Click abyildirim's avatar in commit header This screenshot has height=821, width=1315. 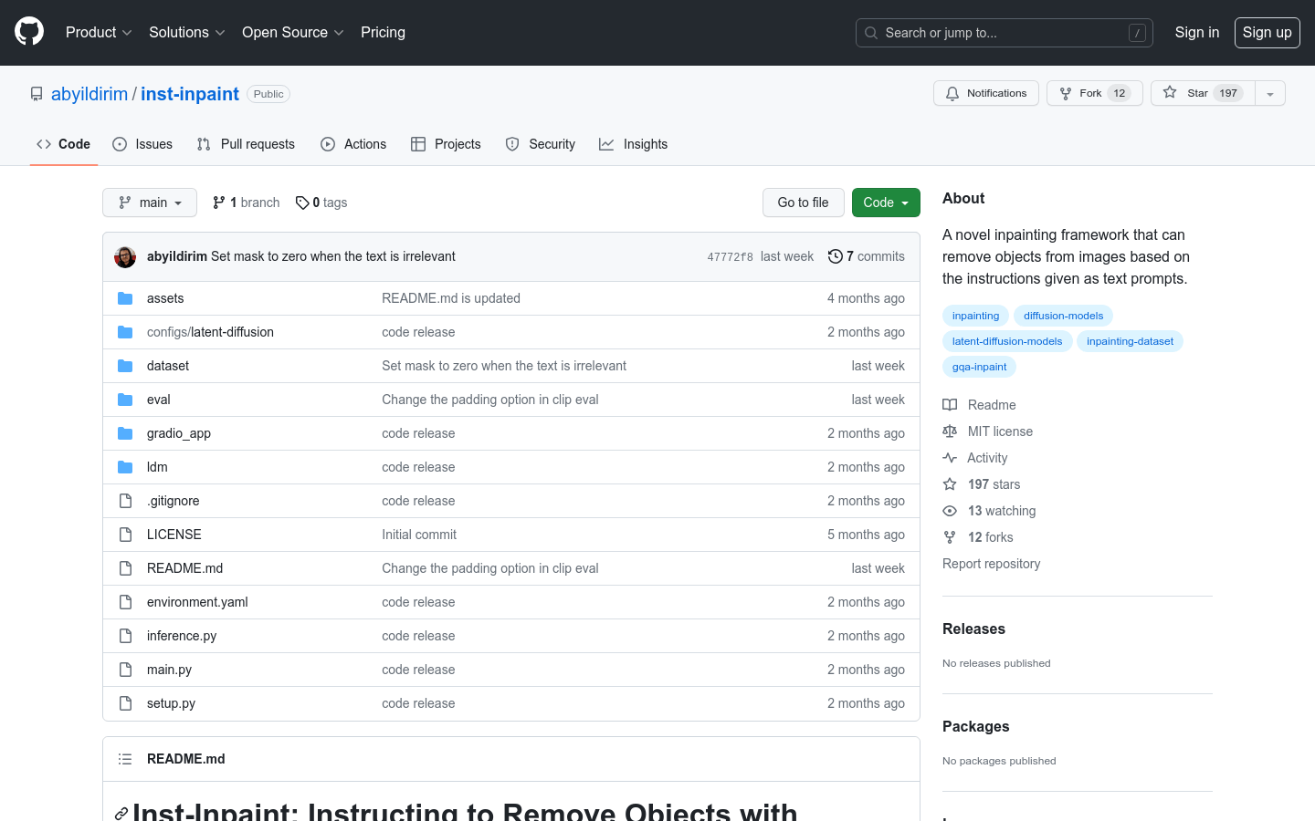click(x=125, y=257)
